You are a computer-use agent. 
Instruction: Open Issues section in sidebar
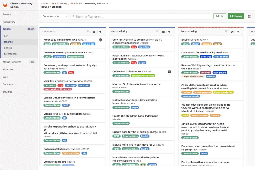(7, 29)
